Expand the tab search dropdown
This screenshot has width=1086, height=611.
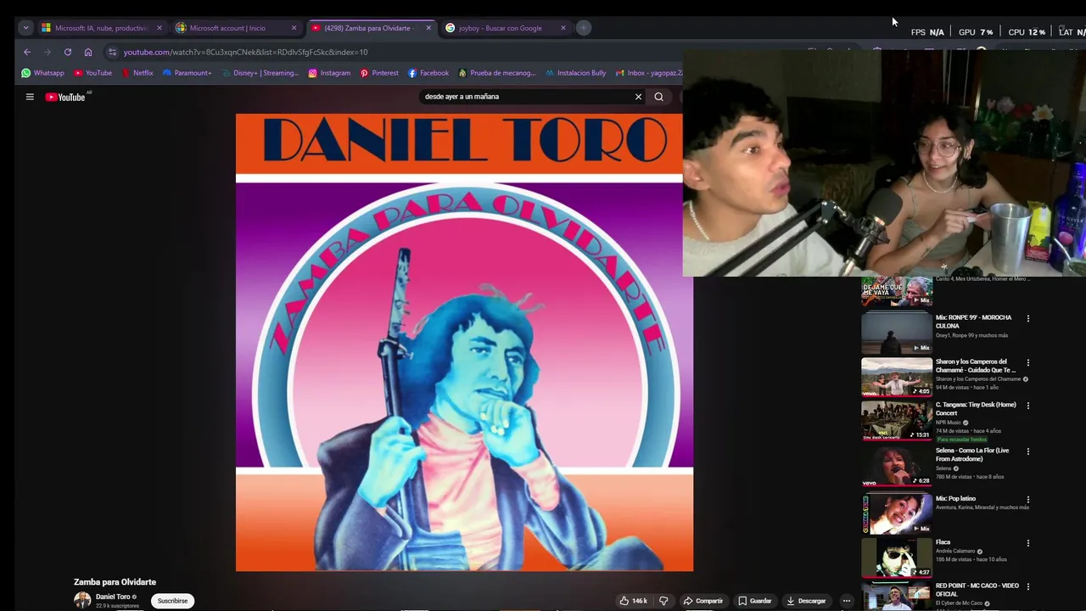pos(25,28)
